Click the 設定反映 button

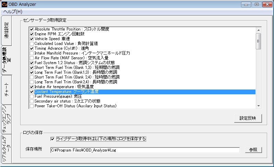coord(248,118)
